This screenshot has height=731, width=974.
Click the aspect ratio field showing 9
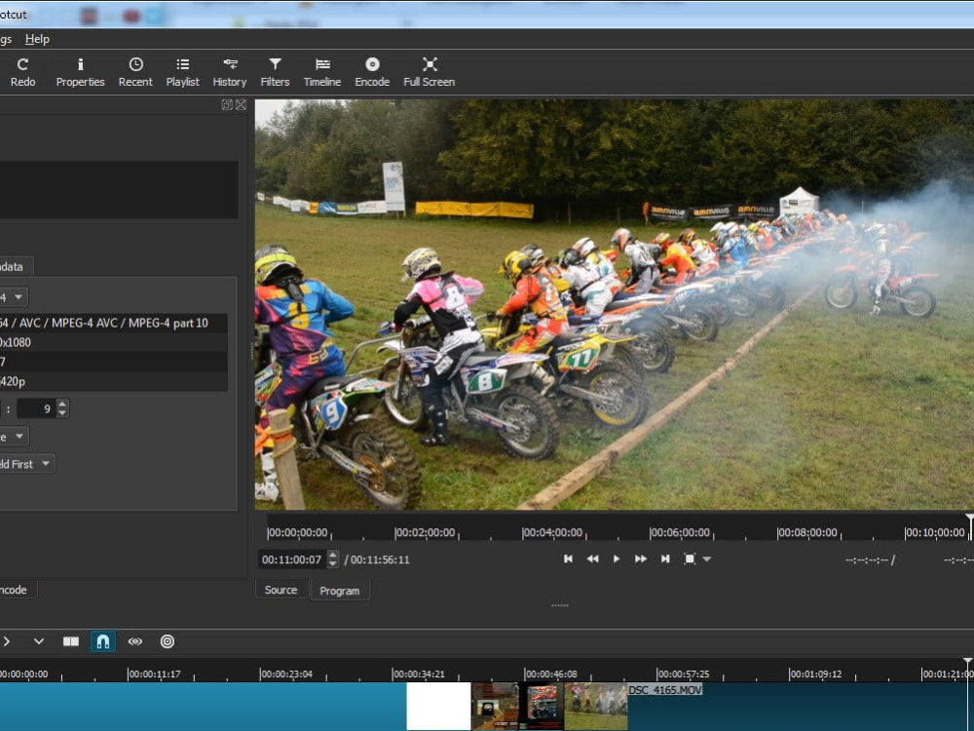[37, 408]
